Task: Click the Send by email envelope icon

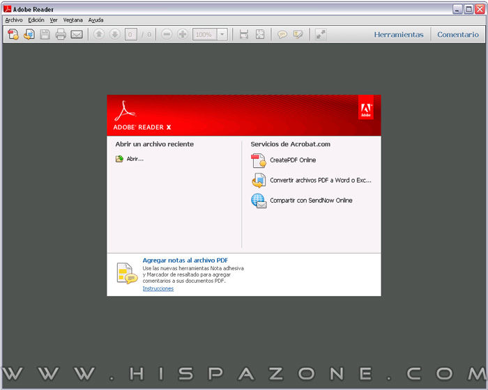Action: tap(77, 34)
